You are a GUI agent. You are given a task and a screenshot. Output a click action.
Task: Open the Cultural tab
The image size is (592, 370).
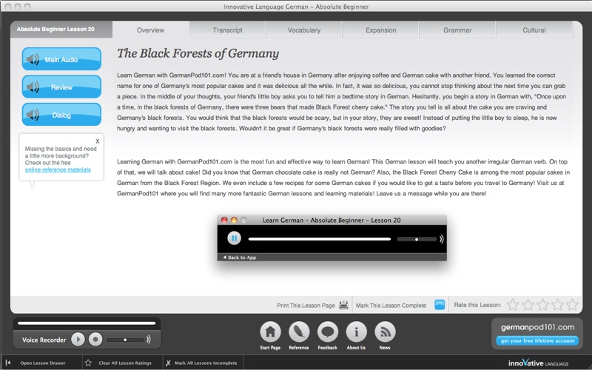point(534,30)
